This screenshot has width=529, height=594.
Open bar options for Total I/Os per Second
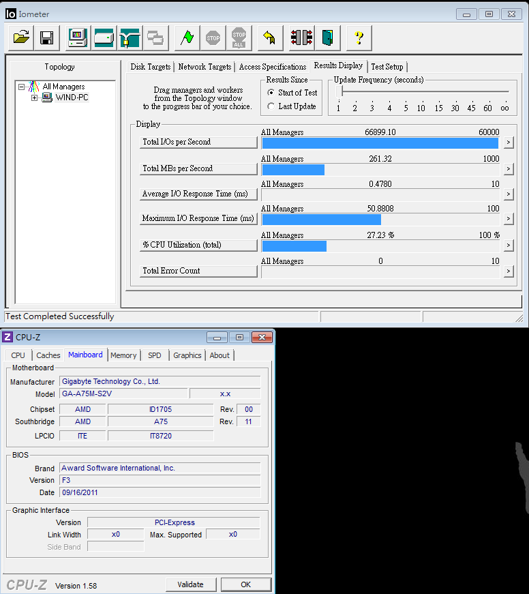509,143
